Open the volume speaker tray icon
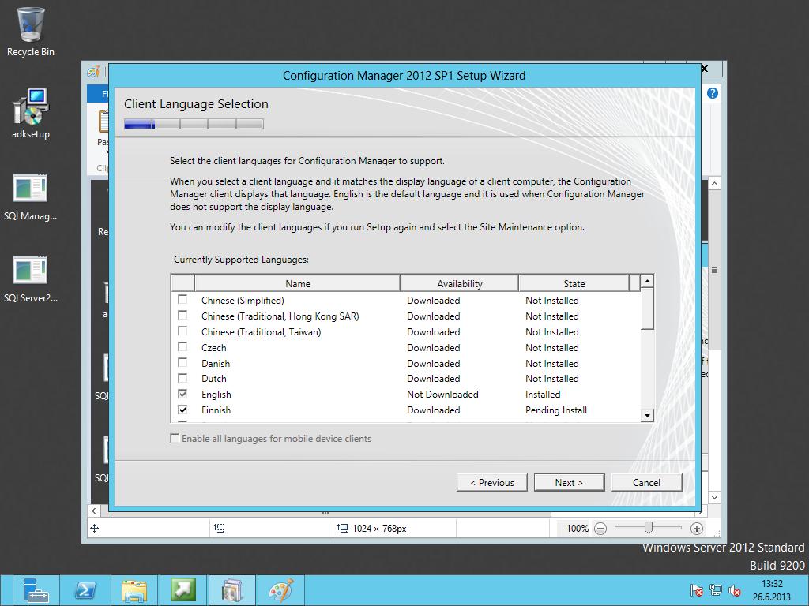Viewport: 809px width, 606px height. (x=734, y=590)
